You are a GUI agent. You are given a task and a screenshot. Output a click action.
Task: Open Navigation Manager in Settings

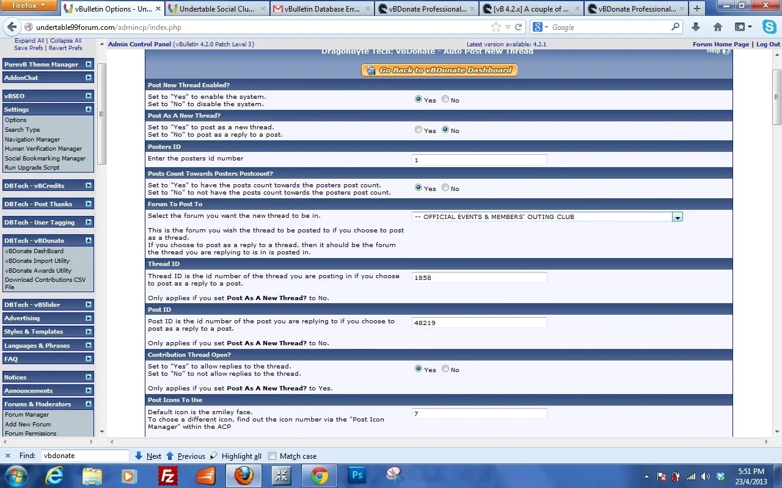(32, 139)
